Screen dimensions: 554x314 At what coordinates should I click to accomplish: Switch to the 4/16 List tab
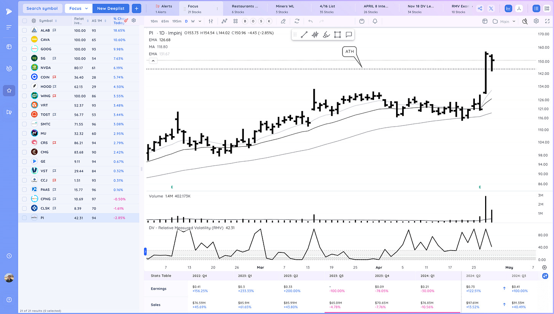pos(332,8)
